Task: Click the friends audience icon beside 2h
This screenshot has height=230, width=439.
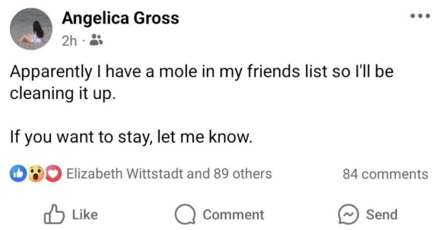Action: coord(96,41)
